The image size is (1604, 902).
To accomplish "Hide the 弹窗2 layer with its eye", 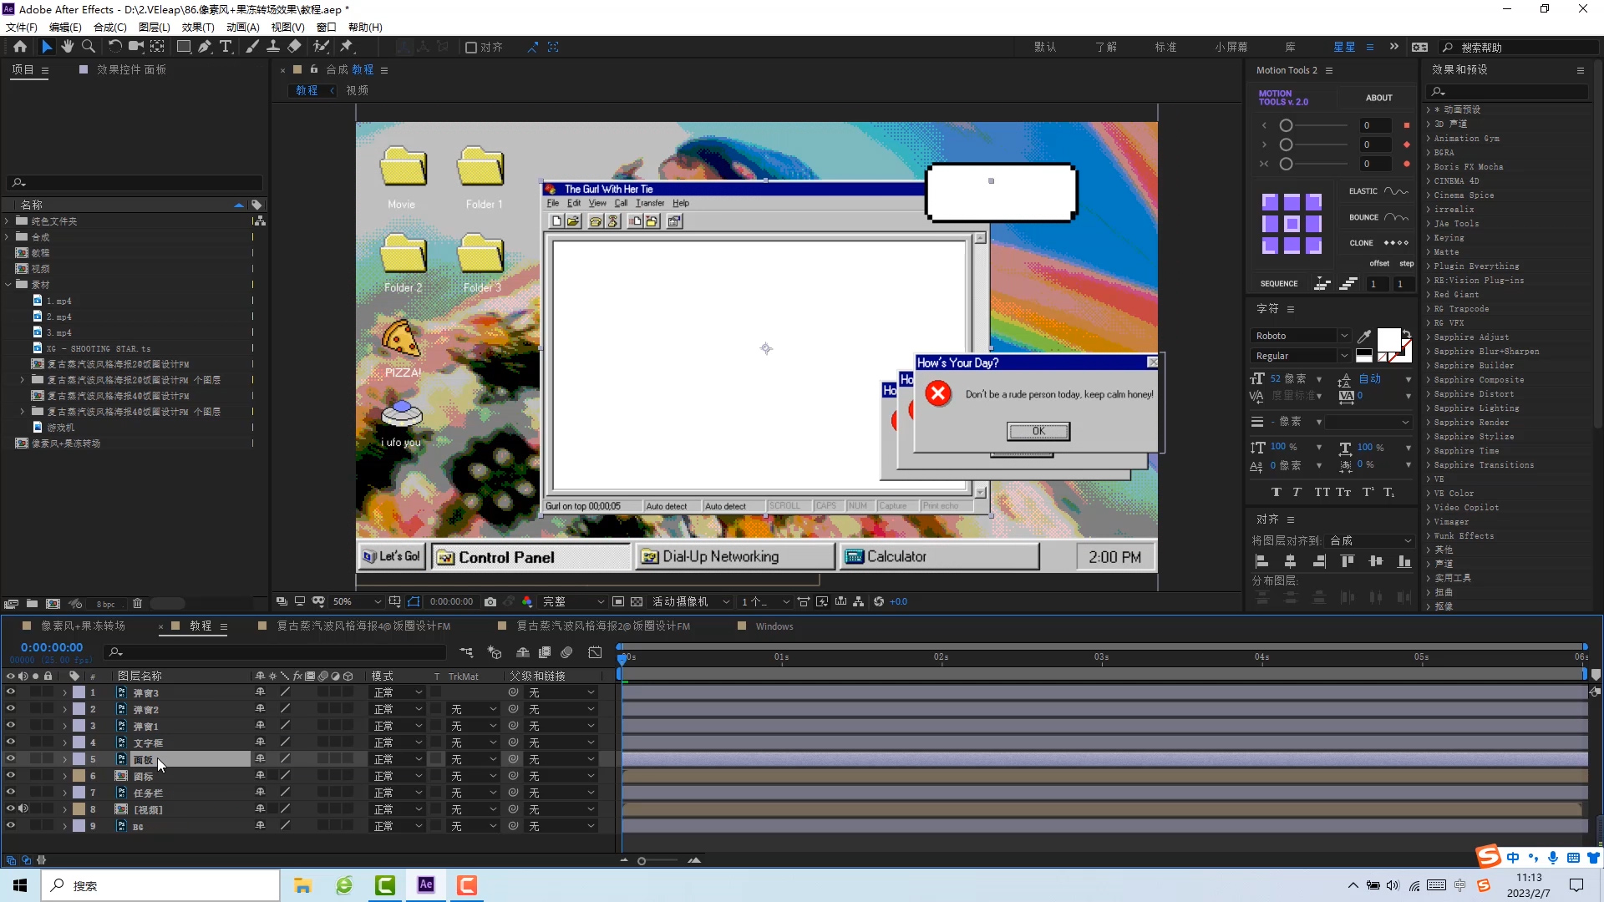I will [11, 708].
